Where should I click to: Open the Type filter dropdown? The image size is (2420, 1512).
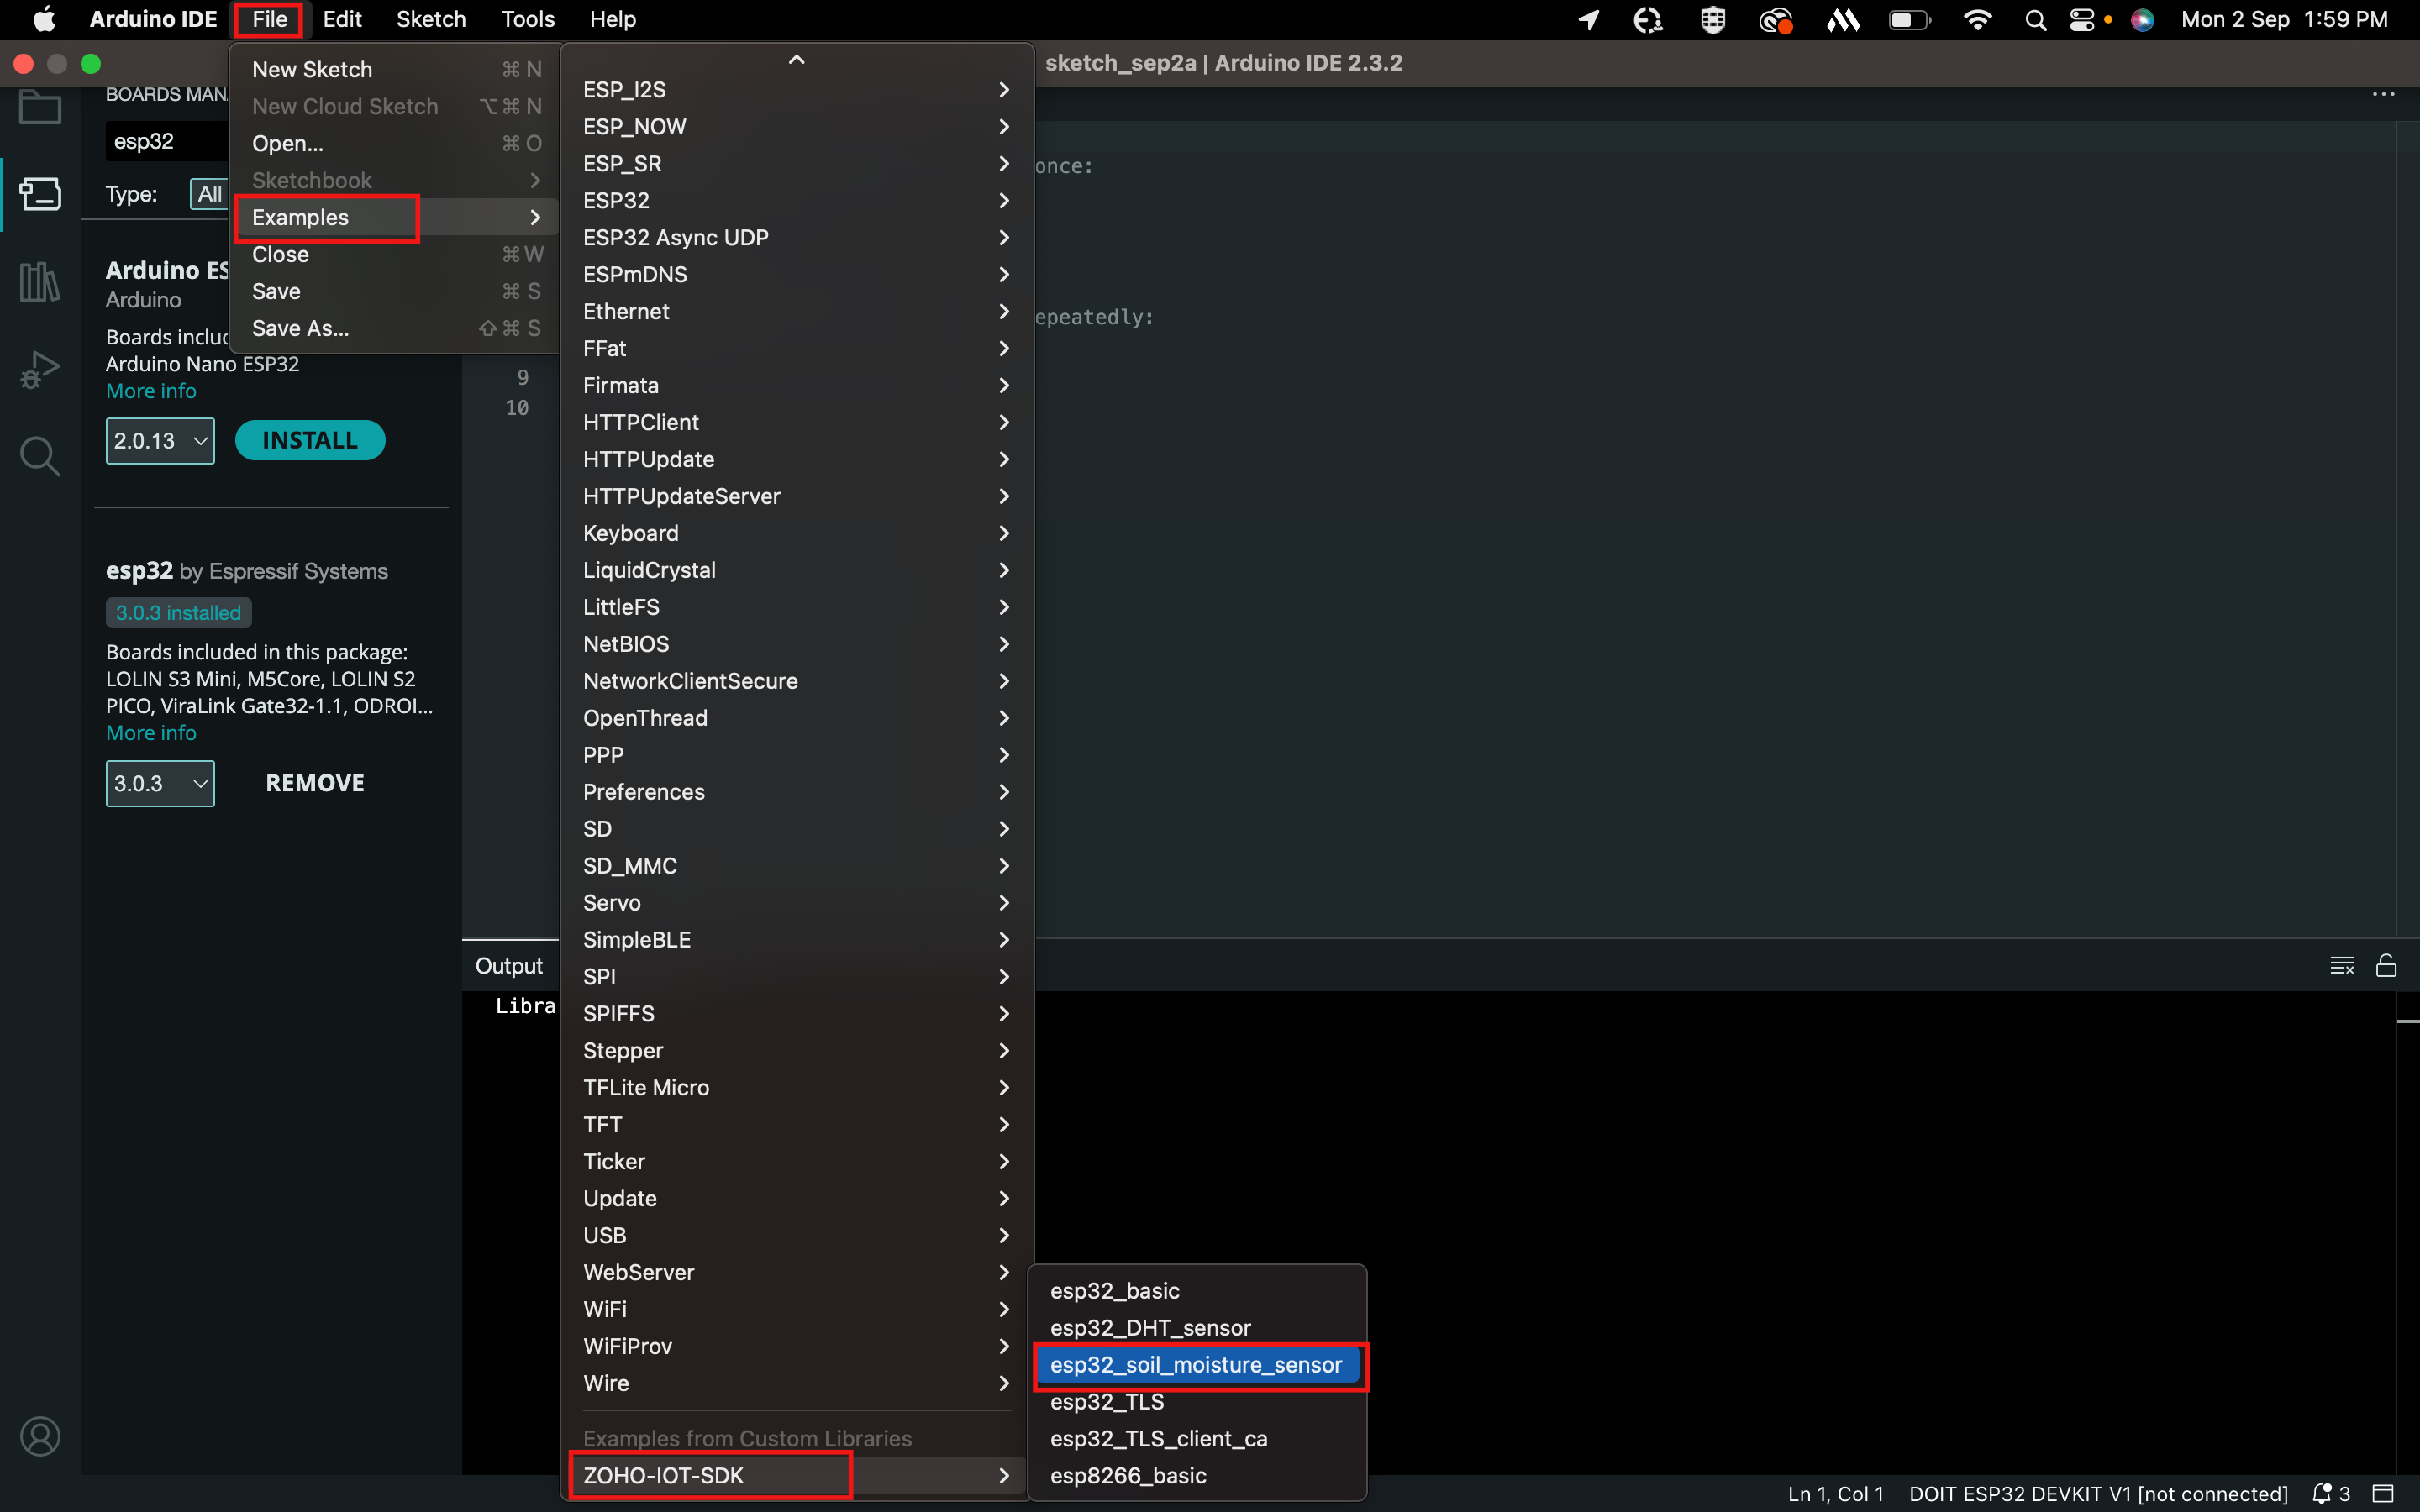coord(209,194)
